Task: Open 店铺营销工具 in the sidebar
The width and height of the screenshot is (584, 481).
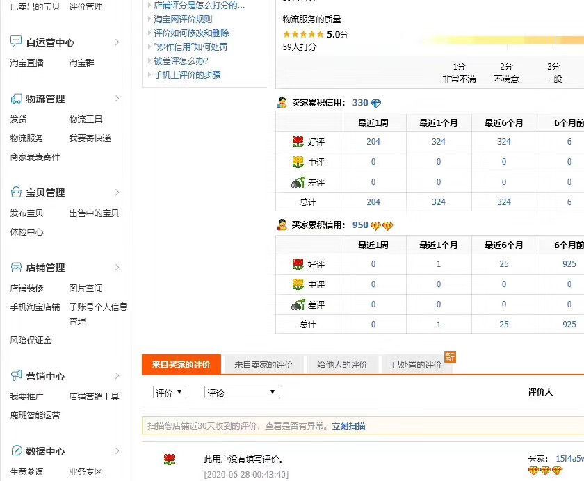Action: click(x=95, y=396)
